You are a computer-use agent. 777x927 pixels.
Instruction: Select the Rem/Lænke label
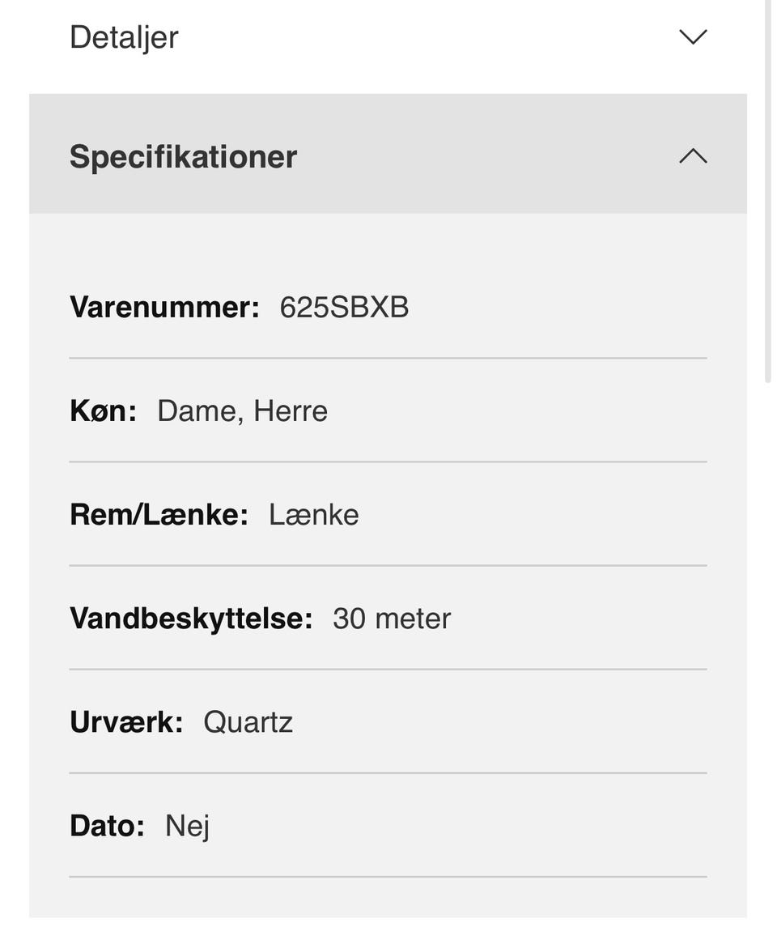pyautogui.click(x=159, y=514)
